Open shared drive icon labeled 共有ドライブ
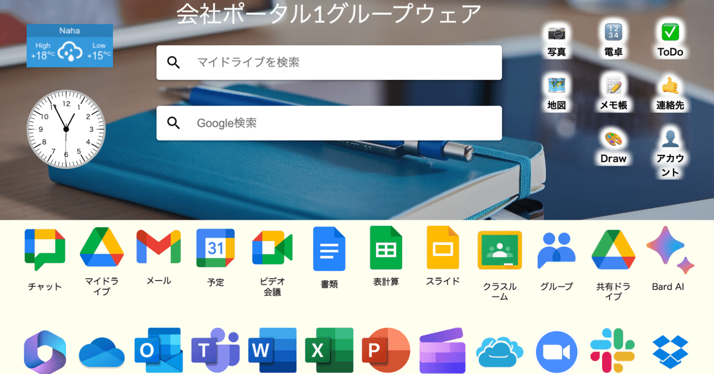 coord(613,249)
